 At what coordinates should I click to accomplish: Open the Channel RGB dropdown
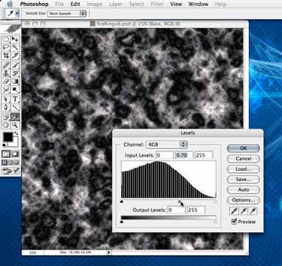point(167,145)
